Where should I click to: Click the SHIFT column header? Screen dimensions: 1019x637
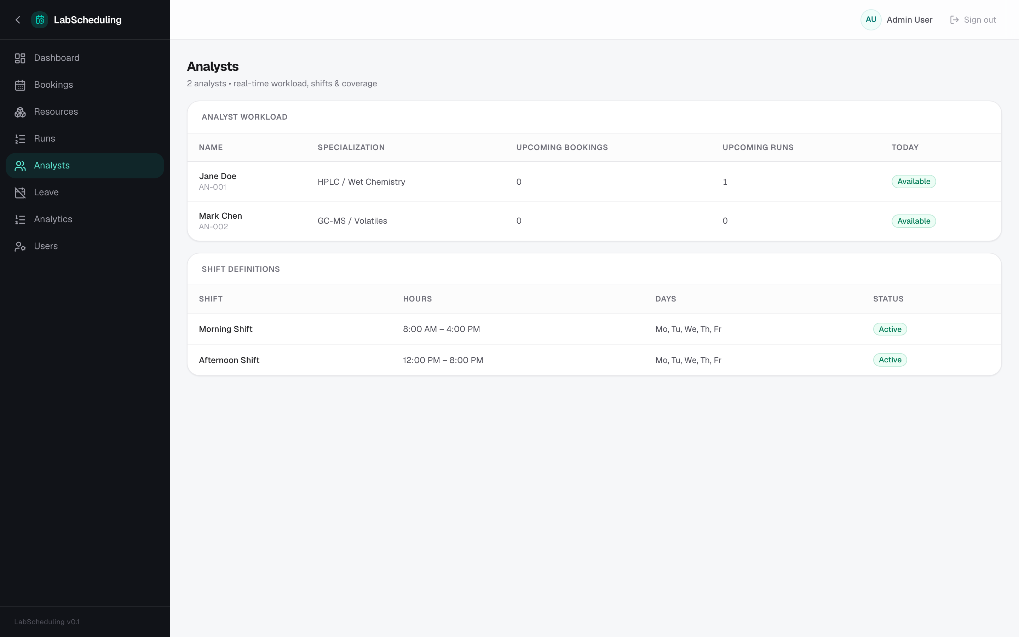[211, 299]
